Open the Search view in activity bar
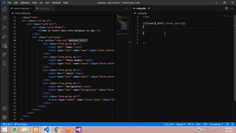 tap(4, 18)
